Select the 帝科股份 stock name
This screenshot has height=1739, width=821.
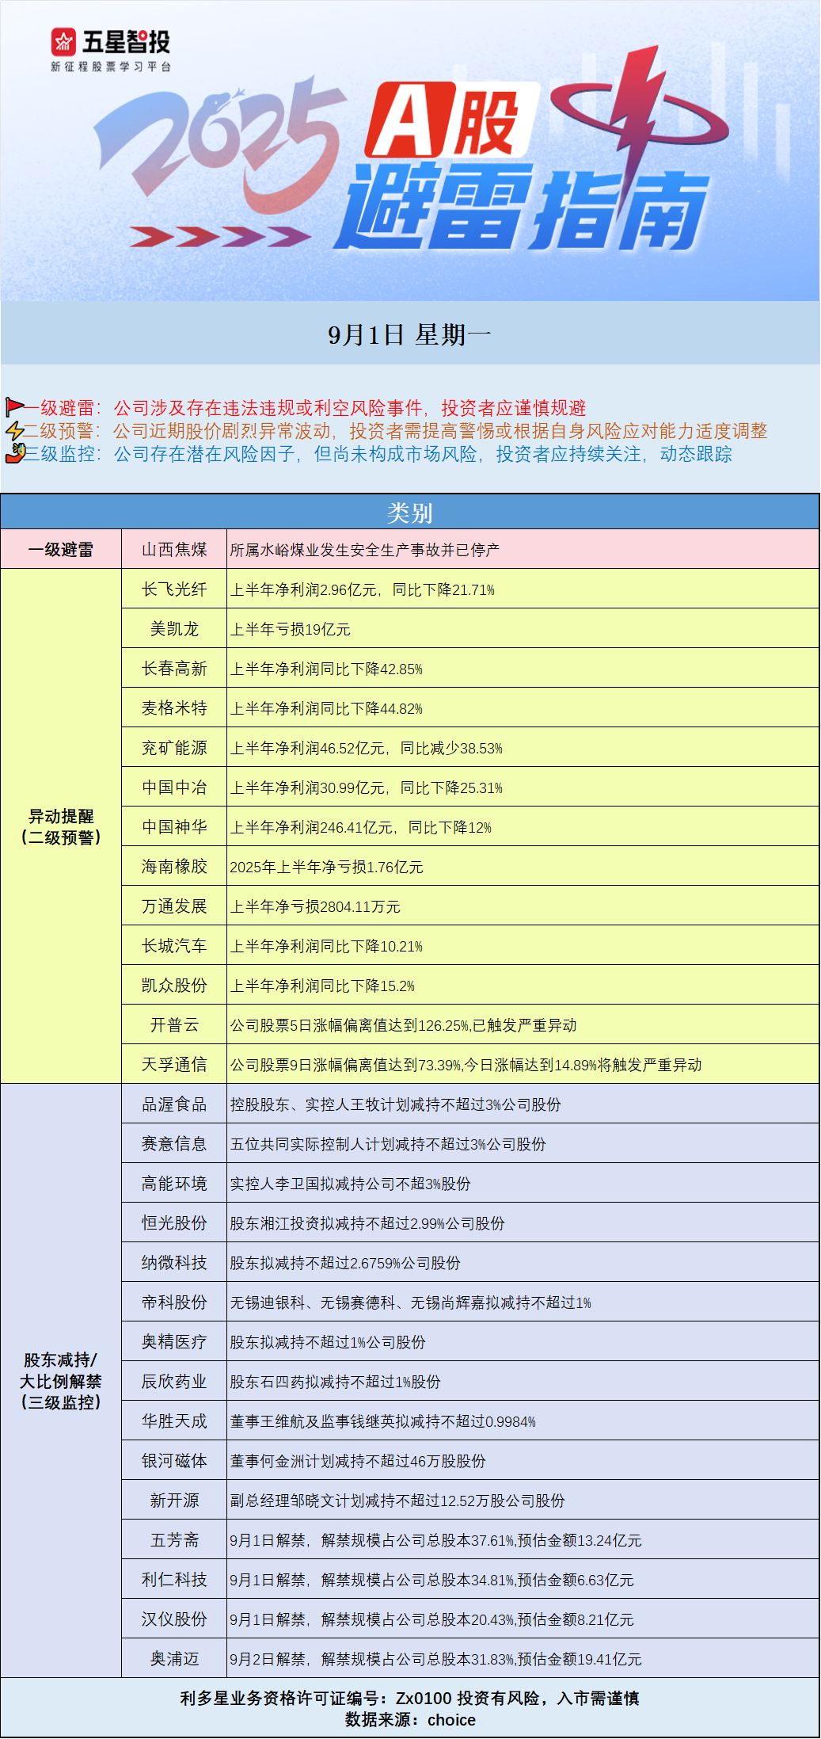point(174,1302)
